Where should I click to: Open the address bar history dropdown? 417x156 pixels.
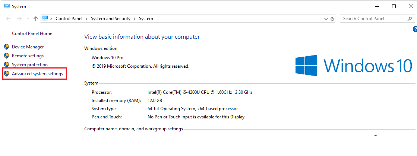tap(326, 19)
